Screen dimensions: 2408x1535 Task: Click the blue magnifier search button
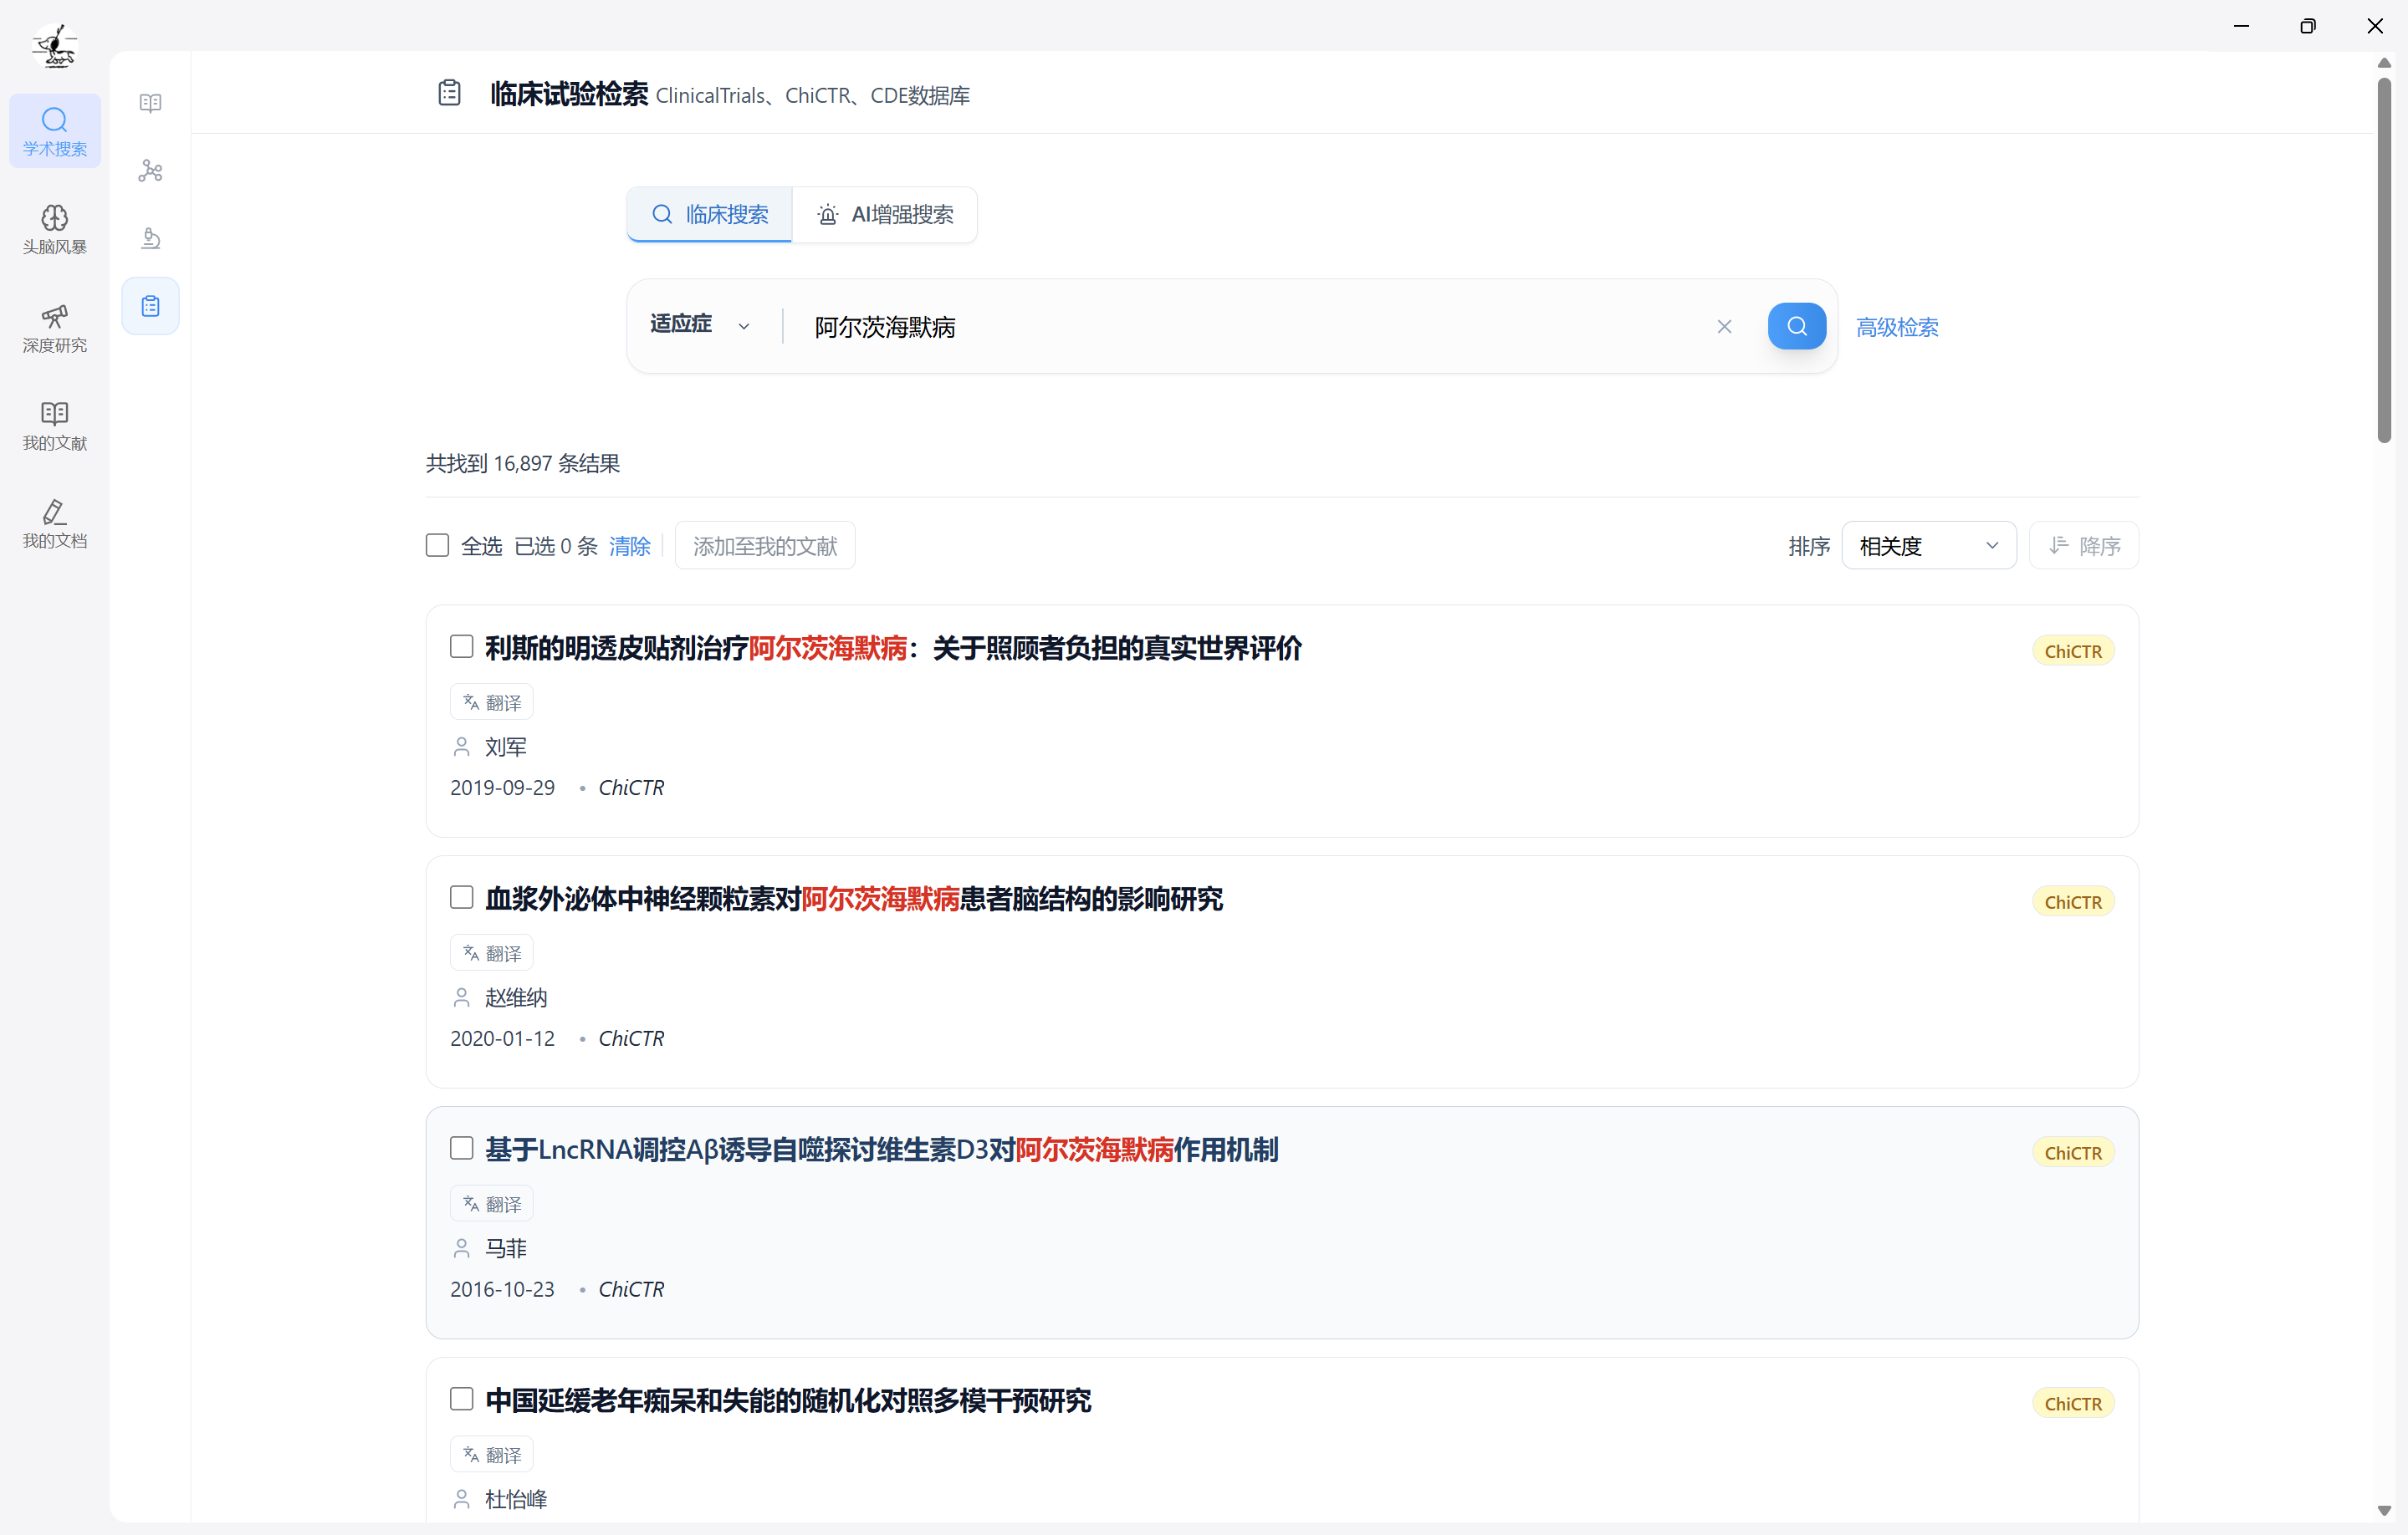click(1796, 327)
